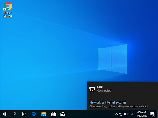Launch Microsoft Edge from taskbar

point(34,114)
